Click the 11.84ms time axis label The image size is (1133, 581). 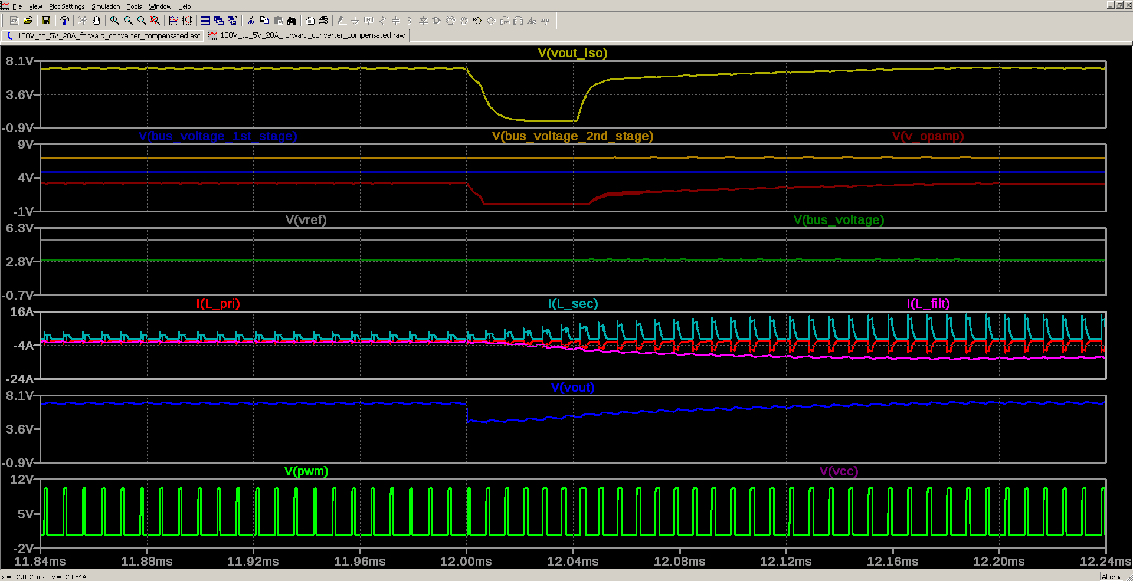(x=40, y=562)
